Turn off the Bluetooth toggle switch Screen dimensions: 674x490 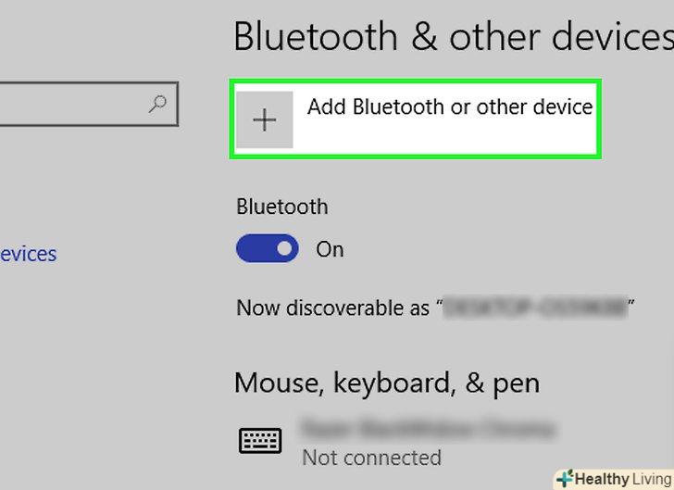click(268, 248)
